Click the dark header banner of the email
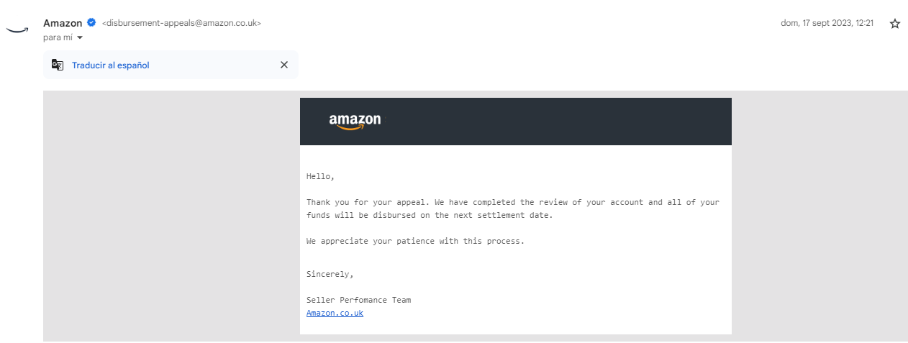The height and width of the screenshot is (343, 908). tap(515, 122)
